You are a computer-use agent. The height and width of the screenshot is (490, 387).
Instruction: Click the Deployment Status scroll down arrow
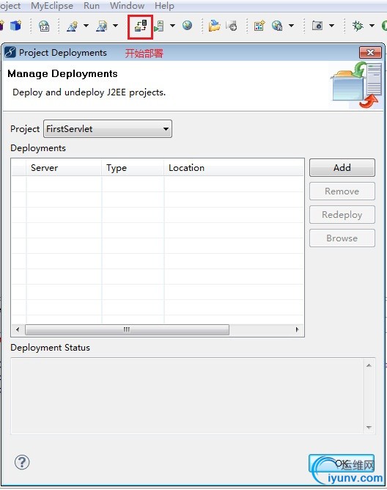[x=369, y=427]
